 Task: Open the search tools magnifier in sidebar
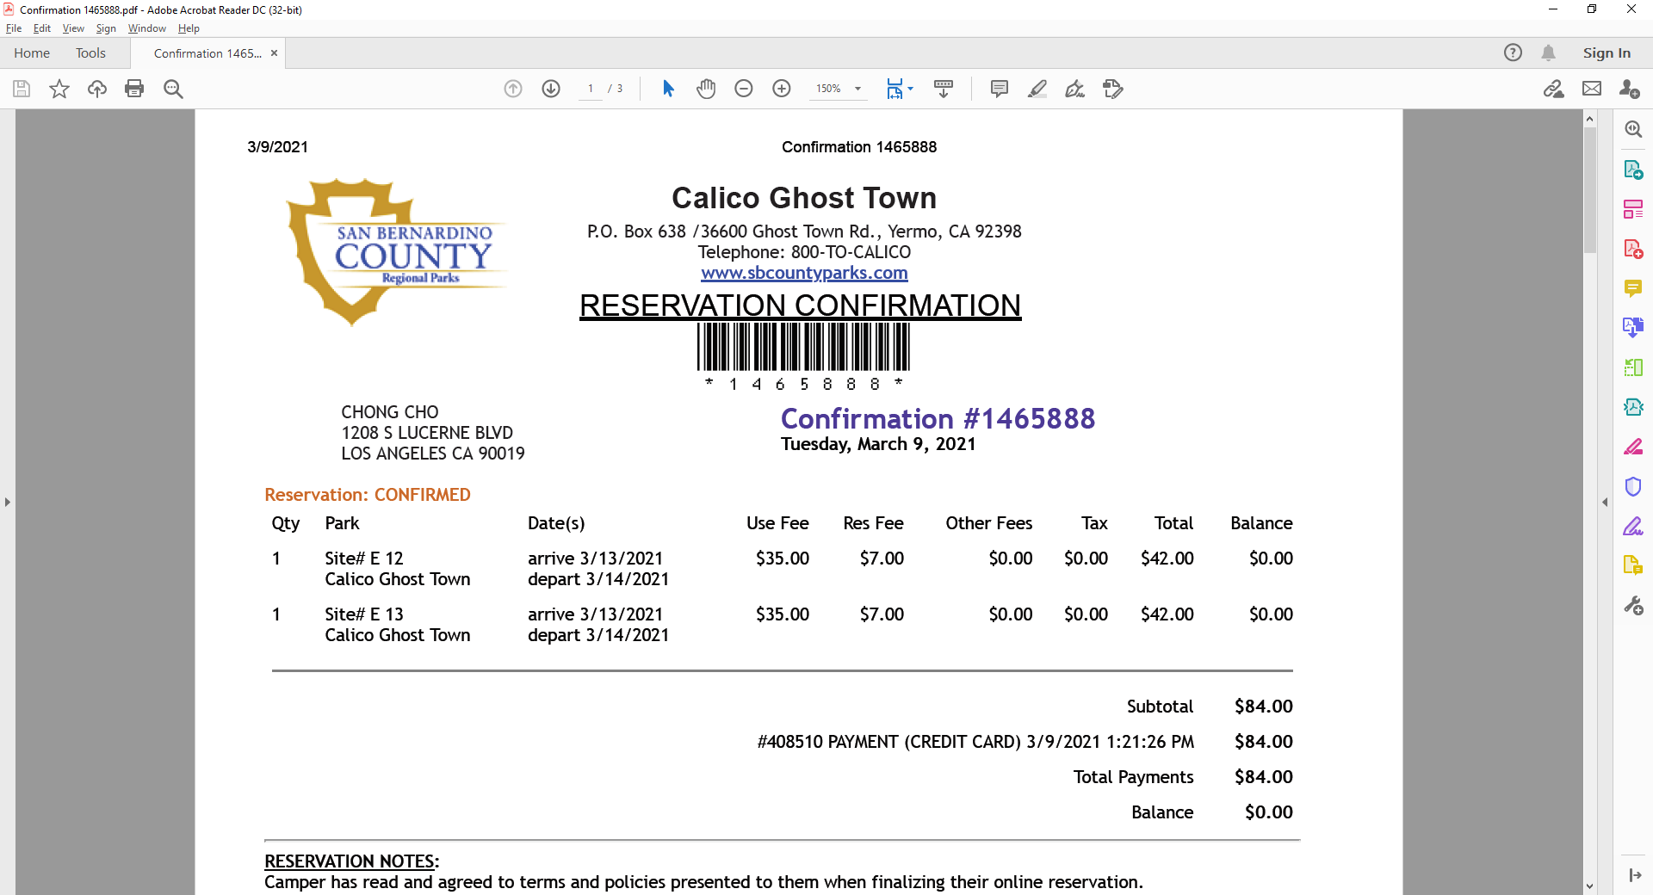click(1633, 129)
